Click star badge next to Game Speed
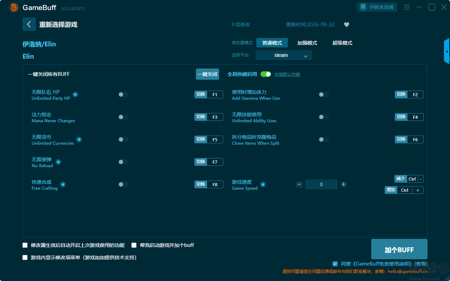 pos(263,184)
